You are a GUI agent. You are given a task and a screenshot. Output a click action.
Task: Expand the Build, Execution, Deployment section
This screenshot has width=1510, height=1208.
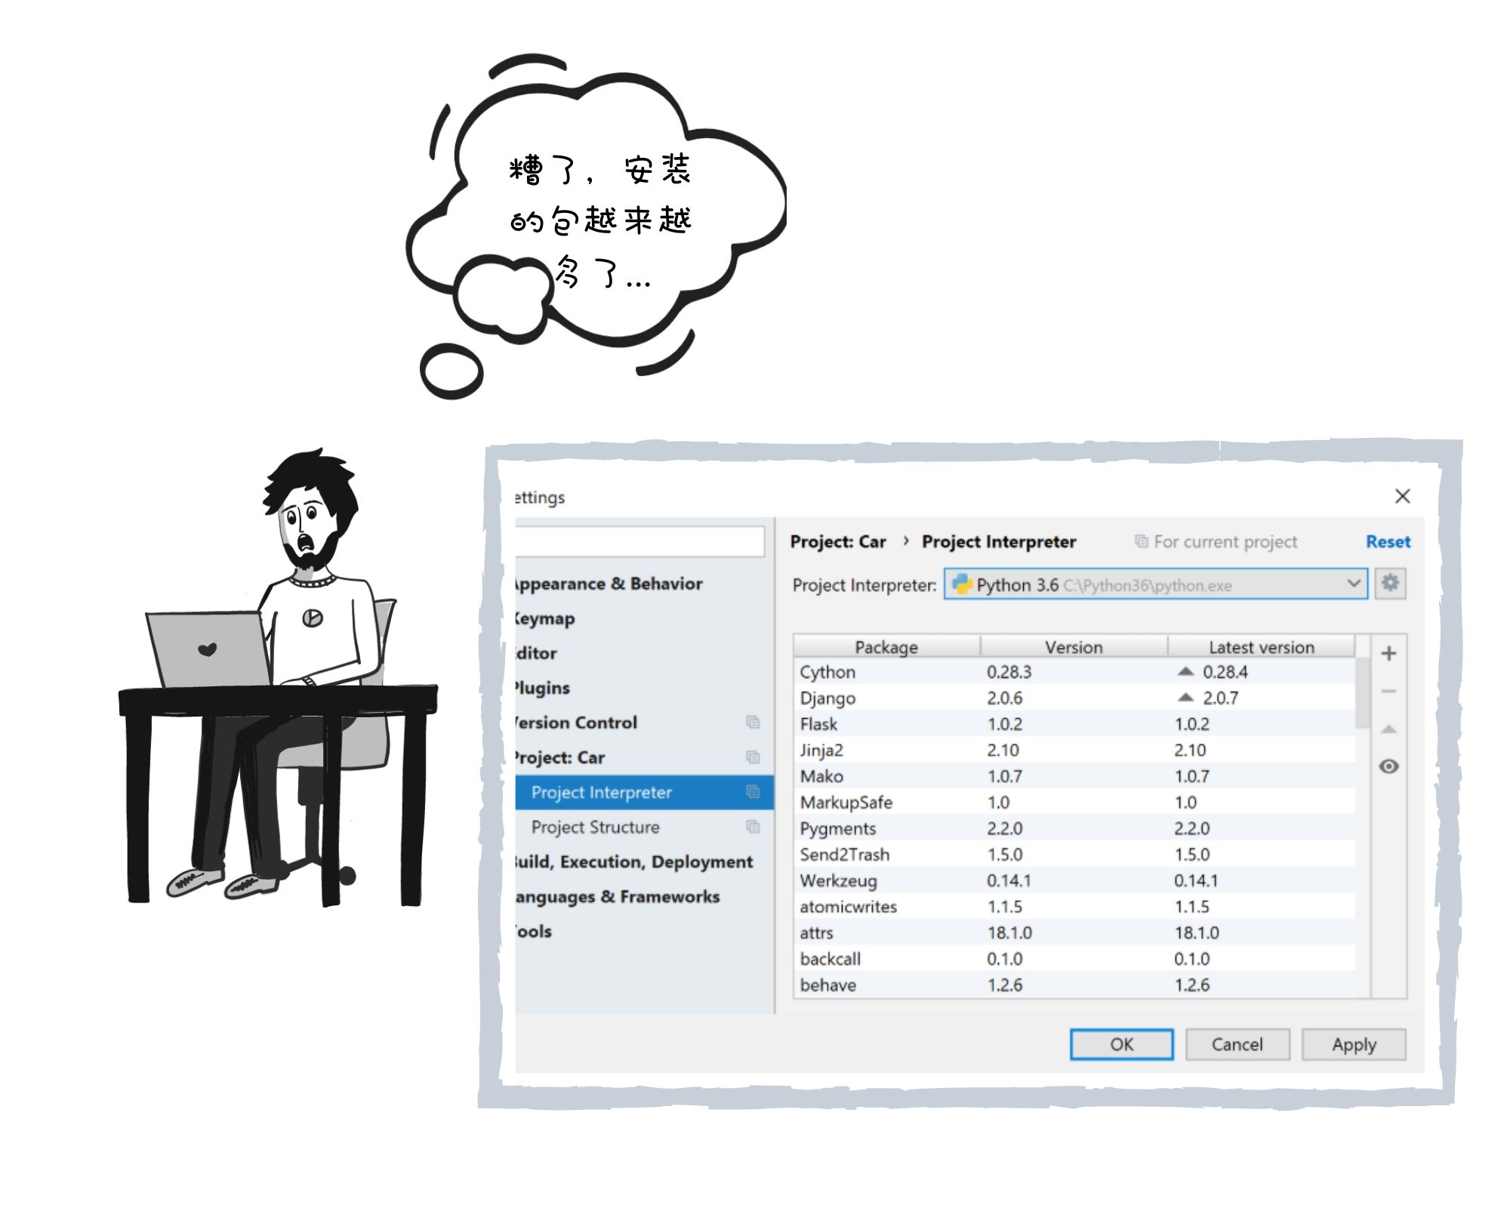(x=634, y=861)
